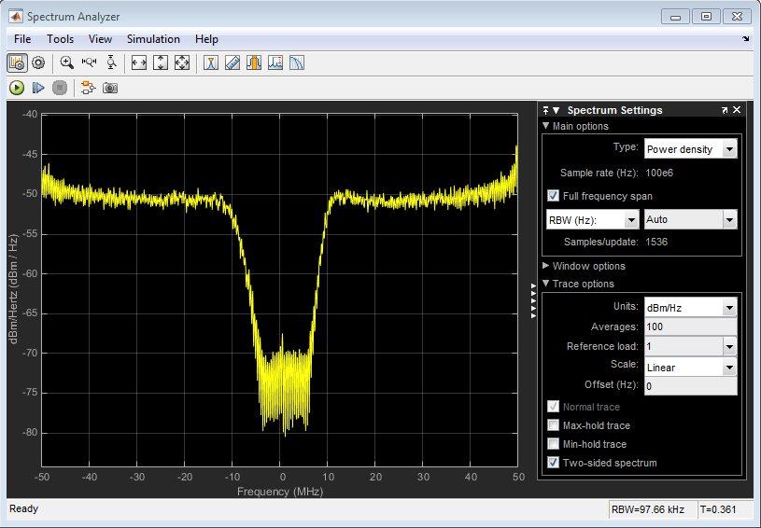Take a snapshot with the camera icon

(110, 88)
